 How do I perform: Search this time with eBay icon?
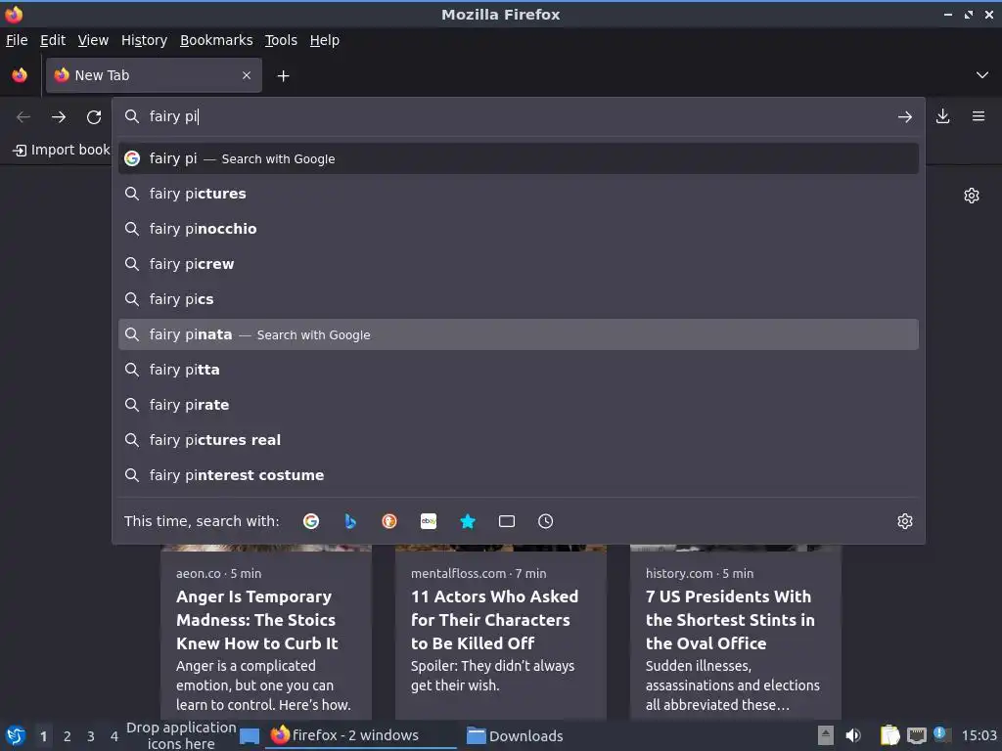pyautogui.click(x=429, y=521)
